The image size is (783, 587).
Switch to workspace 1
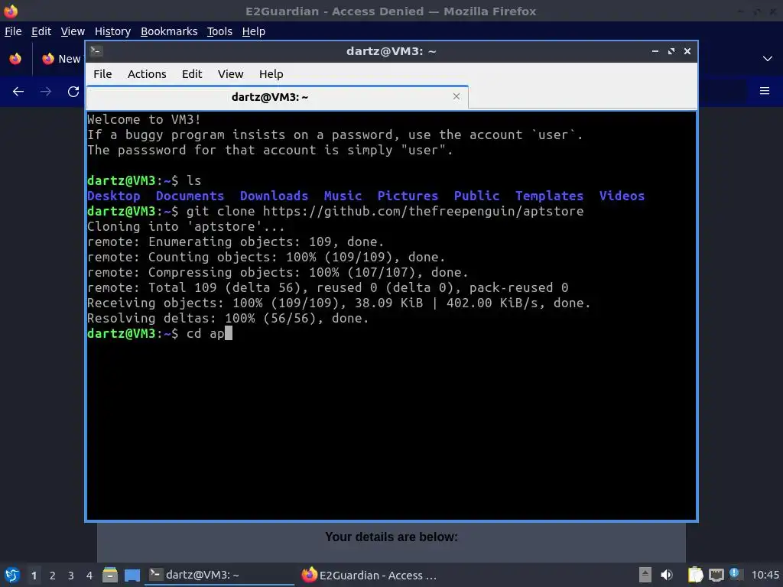coord(34,576)
